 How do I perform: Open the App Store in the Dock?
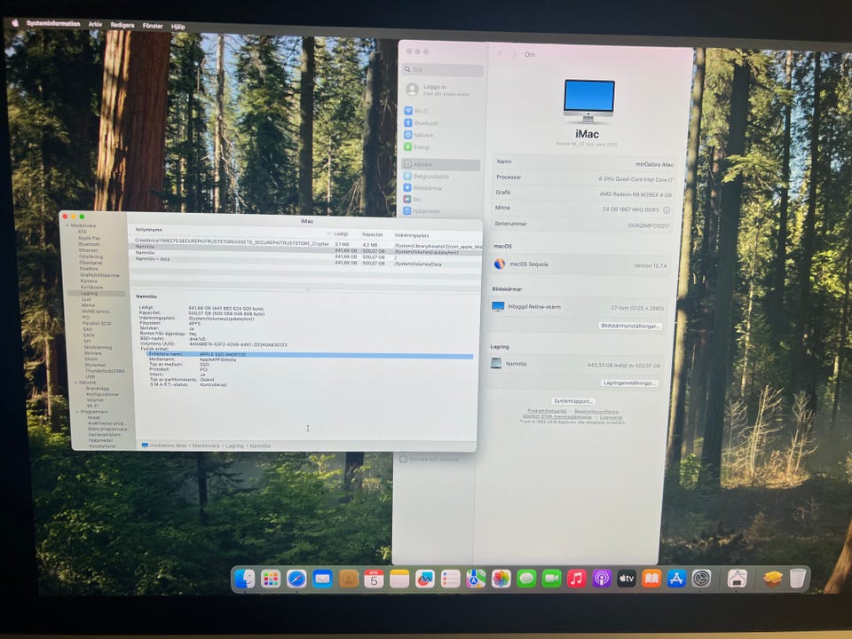[x=676, y=579]
